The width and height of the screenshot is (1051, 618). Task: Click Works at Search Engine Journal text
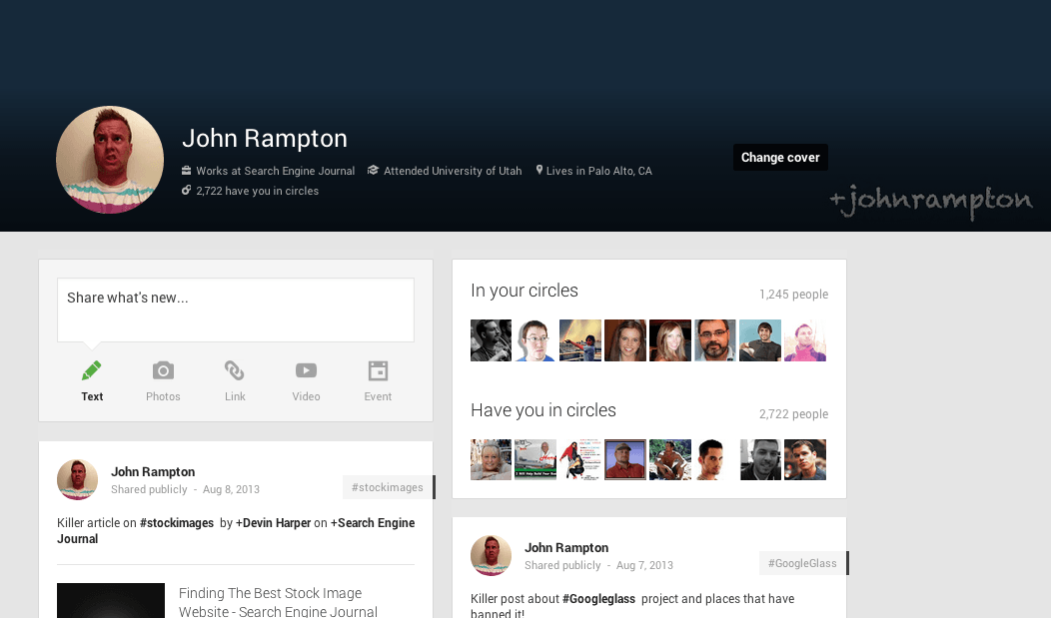coord(276,171)
